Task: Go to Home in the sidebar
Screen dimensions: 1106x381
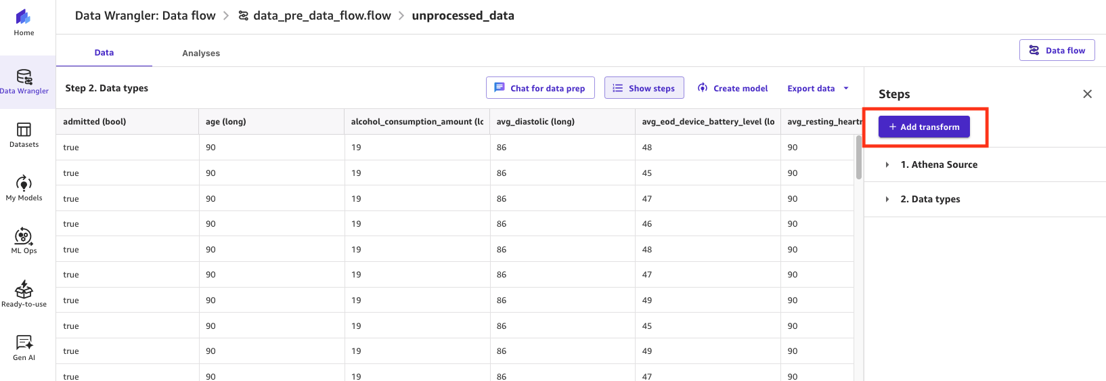Action: [24, 23]
